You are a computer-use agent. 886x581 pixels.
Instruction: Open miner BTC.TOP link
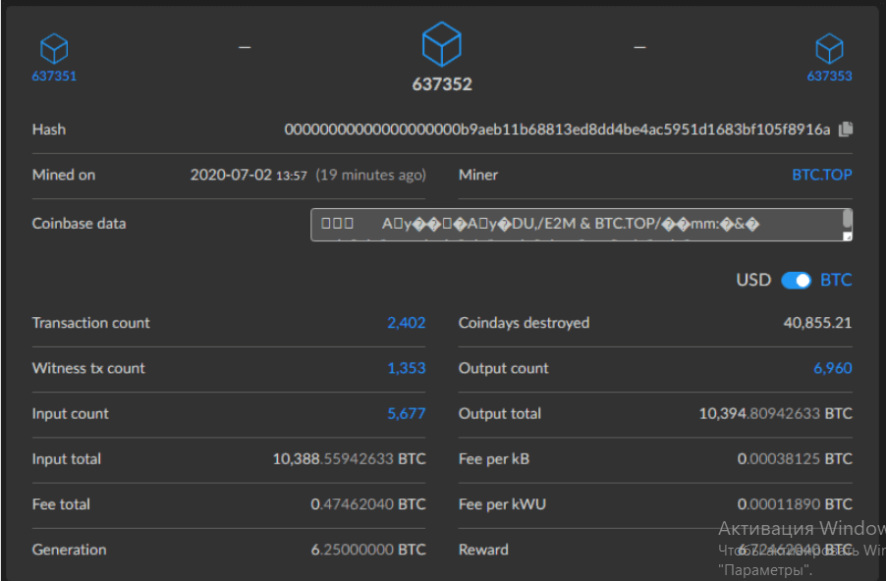[821, 175]
